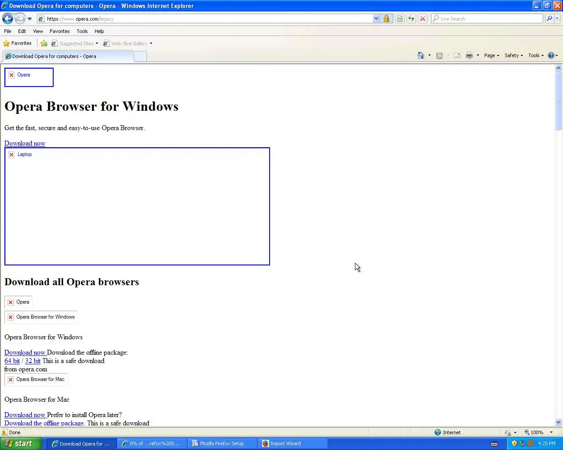Click the page warning icon in status bar
Screen dimensions: 563x450
coord(5,432)
